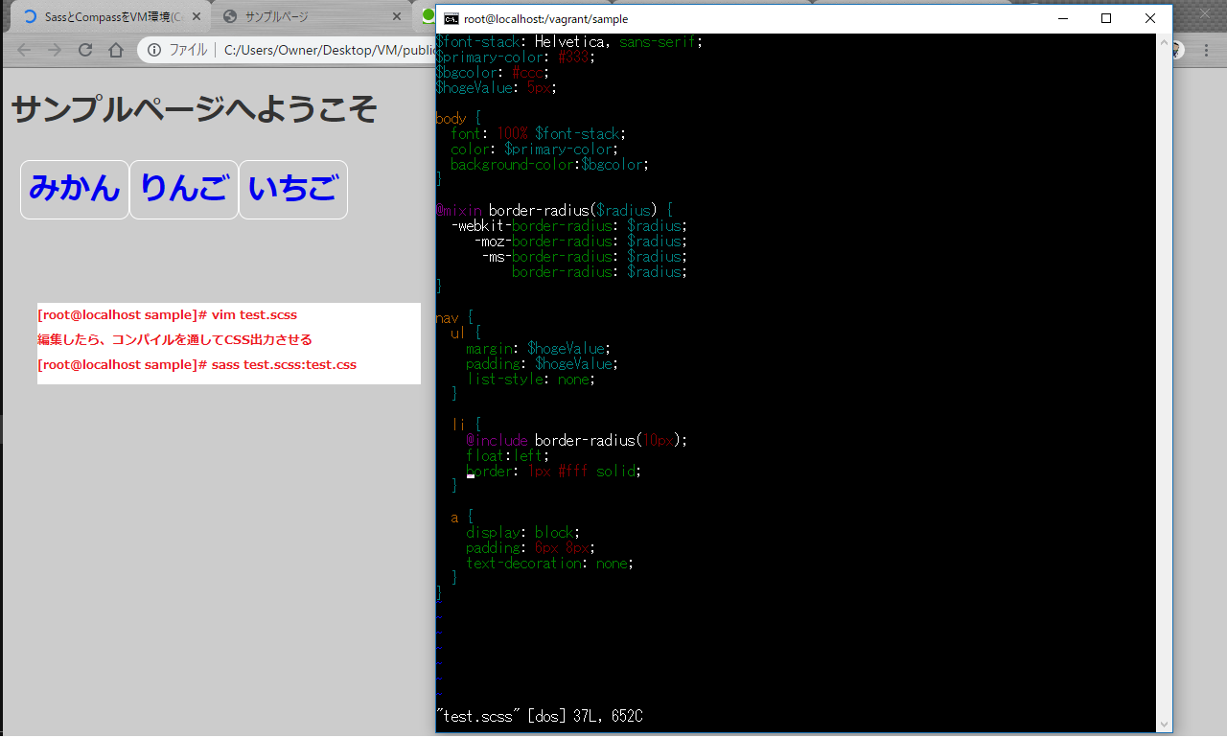Close the サンプルページ browser tab
The height and width of the screenshot is (738, 1227).
[x=398, y=16]
